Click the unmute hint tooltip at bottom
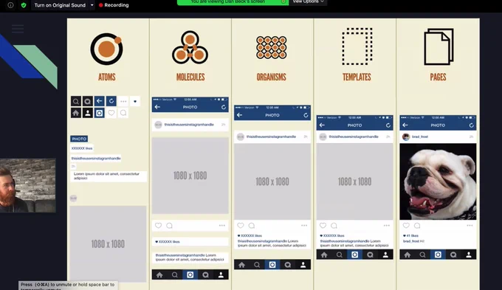Screen dimensions: 502x290 coord(68,286)
